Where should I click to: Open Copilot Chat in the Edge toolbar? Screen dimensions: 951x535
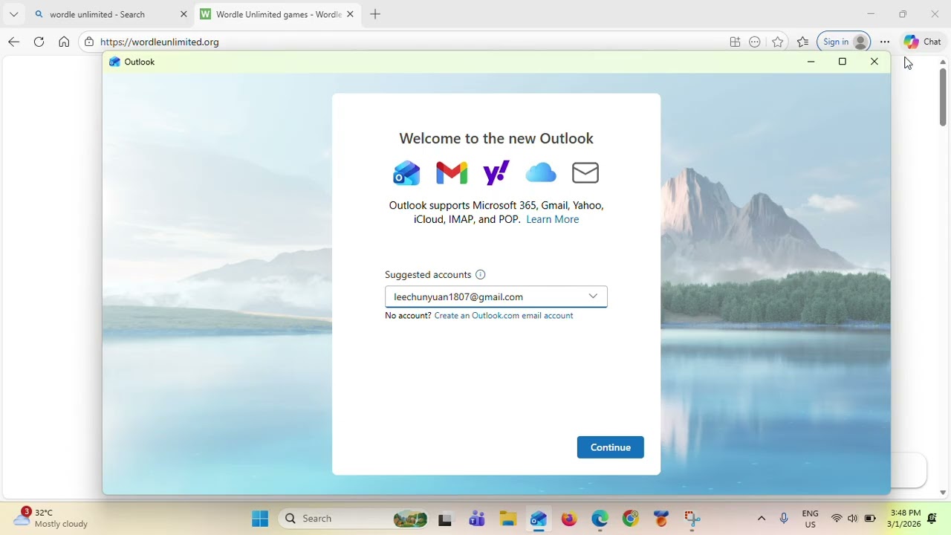(922, 42)
